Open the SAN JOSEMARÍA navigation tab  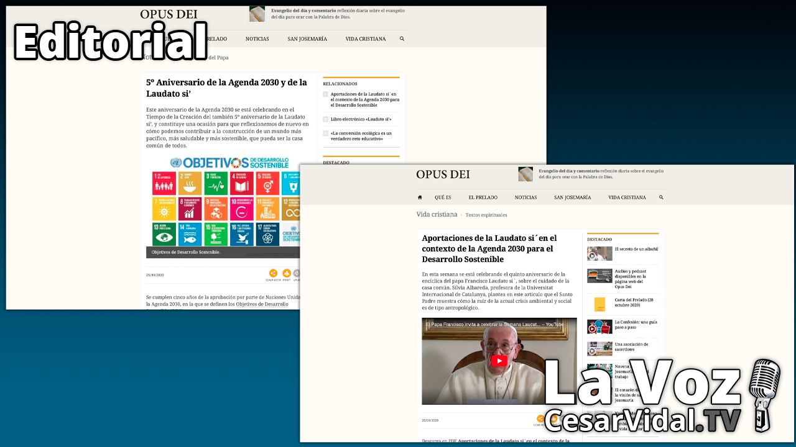coord(573,197)
